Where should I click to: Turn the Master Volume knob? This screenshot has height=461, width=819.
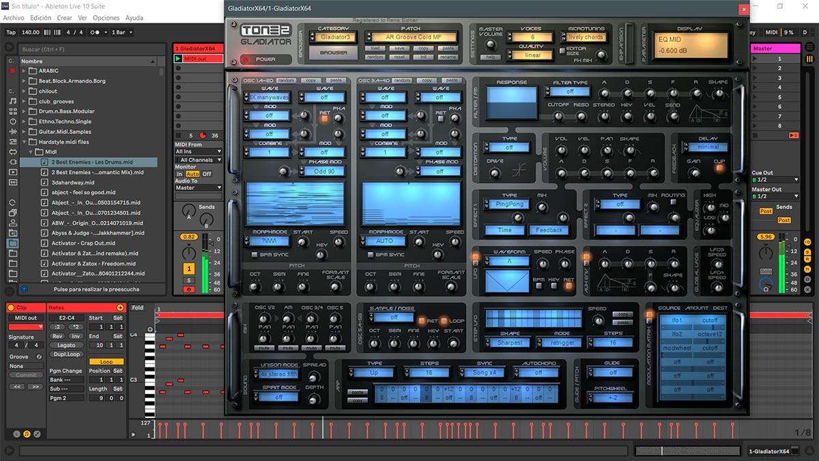tap(489, 44)
